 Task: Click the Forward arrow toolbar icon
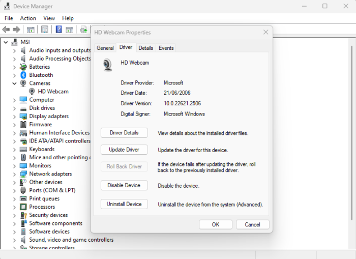(x=16, y=30)
